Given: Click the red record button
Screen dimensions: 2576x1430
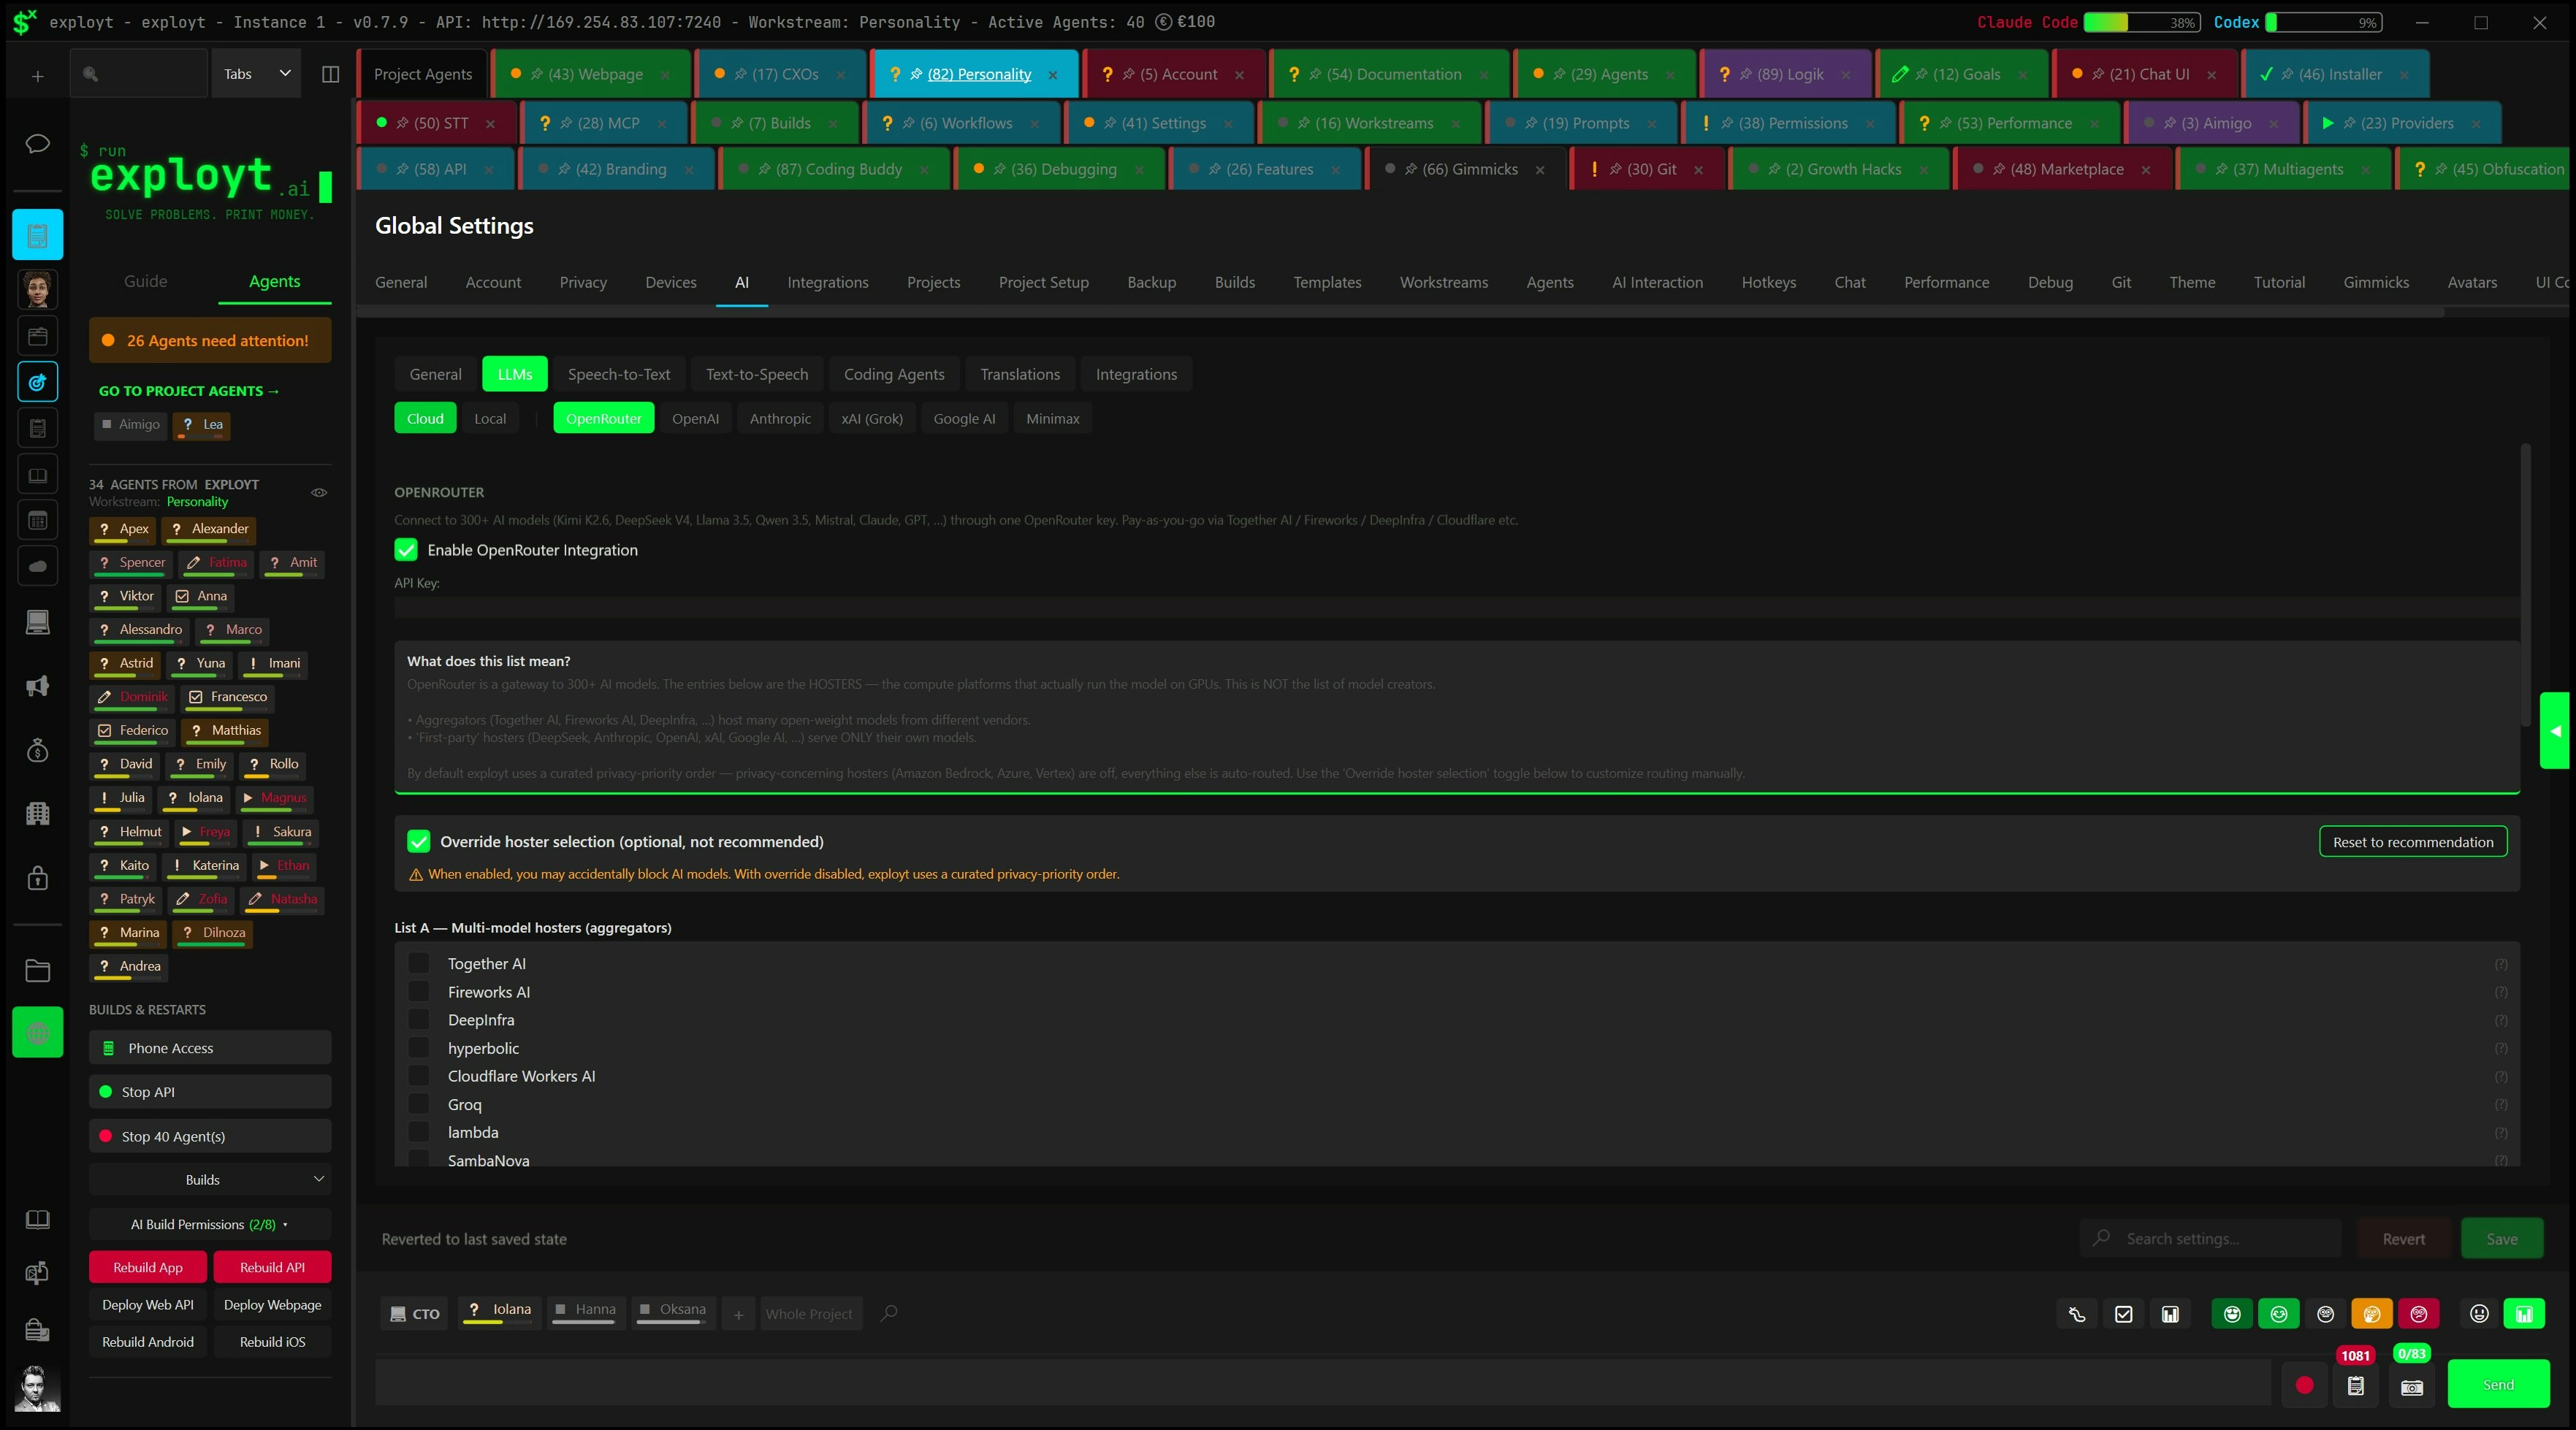Looking at the screenshot, I should point(2305,1385).
